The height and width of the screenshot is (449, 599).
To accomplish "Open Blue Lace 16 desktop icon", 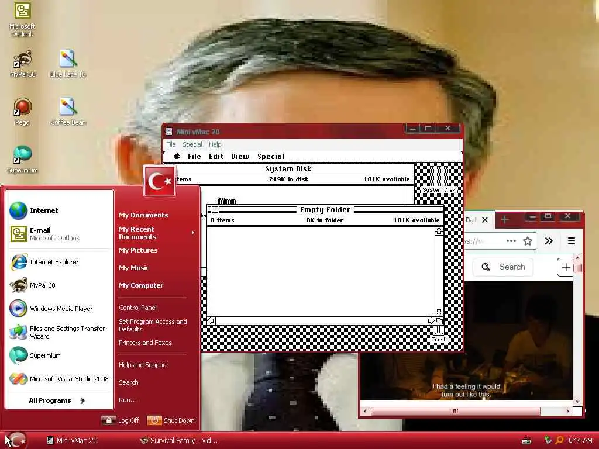I will [x=68, y=64].
